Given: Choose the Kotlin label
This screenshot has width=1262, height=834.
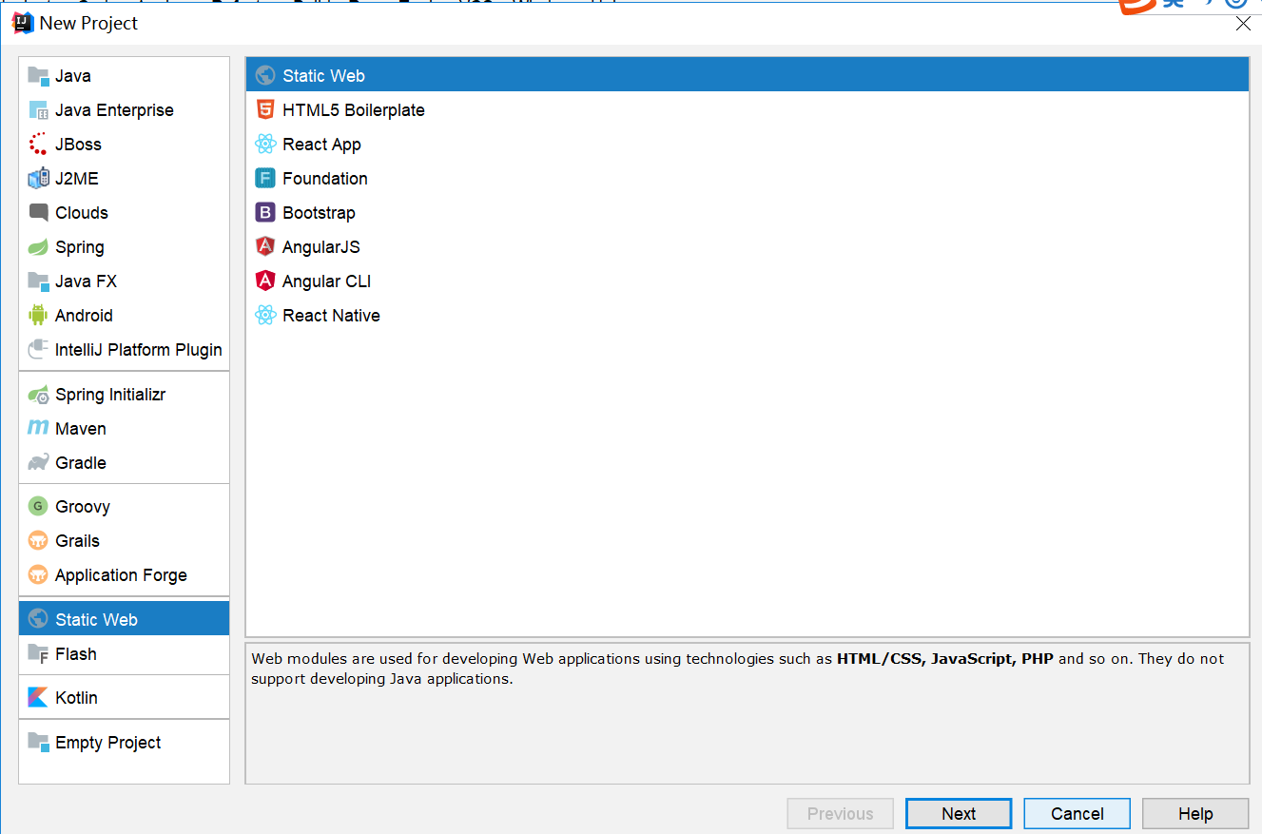Looking at the screenshot, I should click(76, 698).
